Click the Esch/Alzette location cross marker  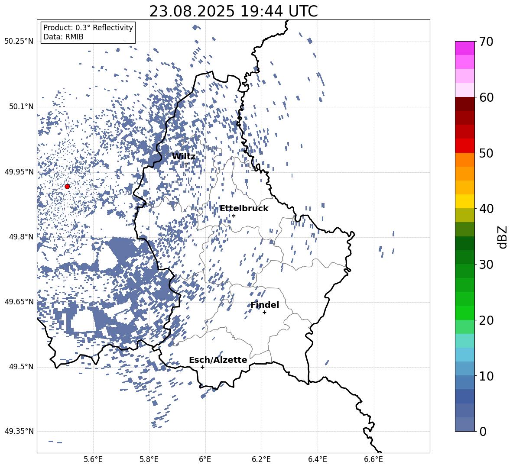click(x=202, y=367)
